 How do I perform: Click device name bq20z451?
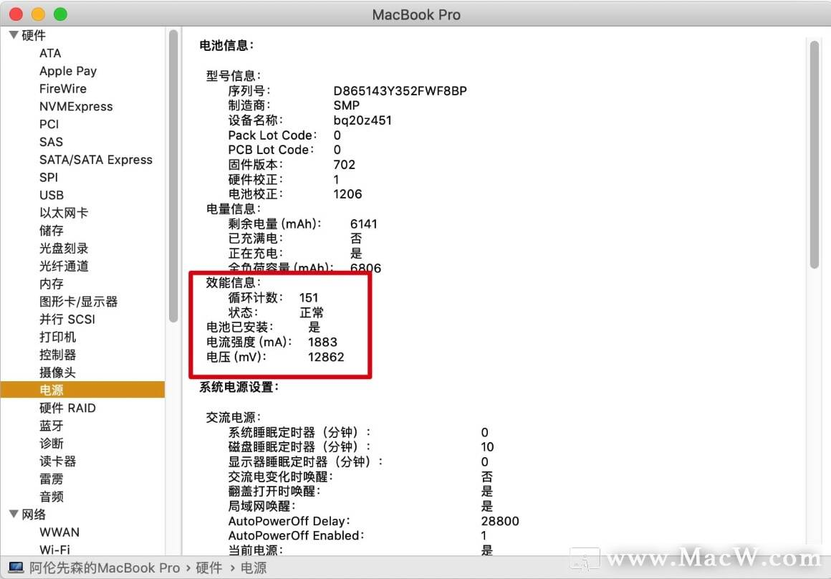point(362,120)
